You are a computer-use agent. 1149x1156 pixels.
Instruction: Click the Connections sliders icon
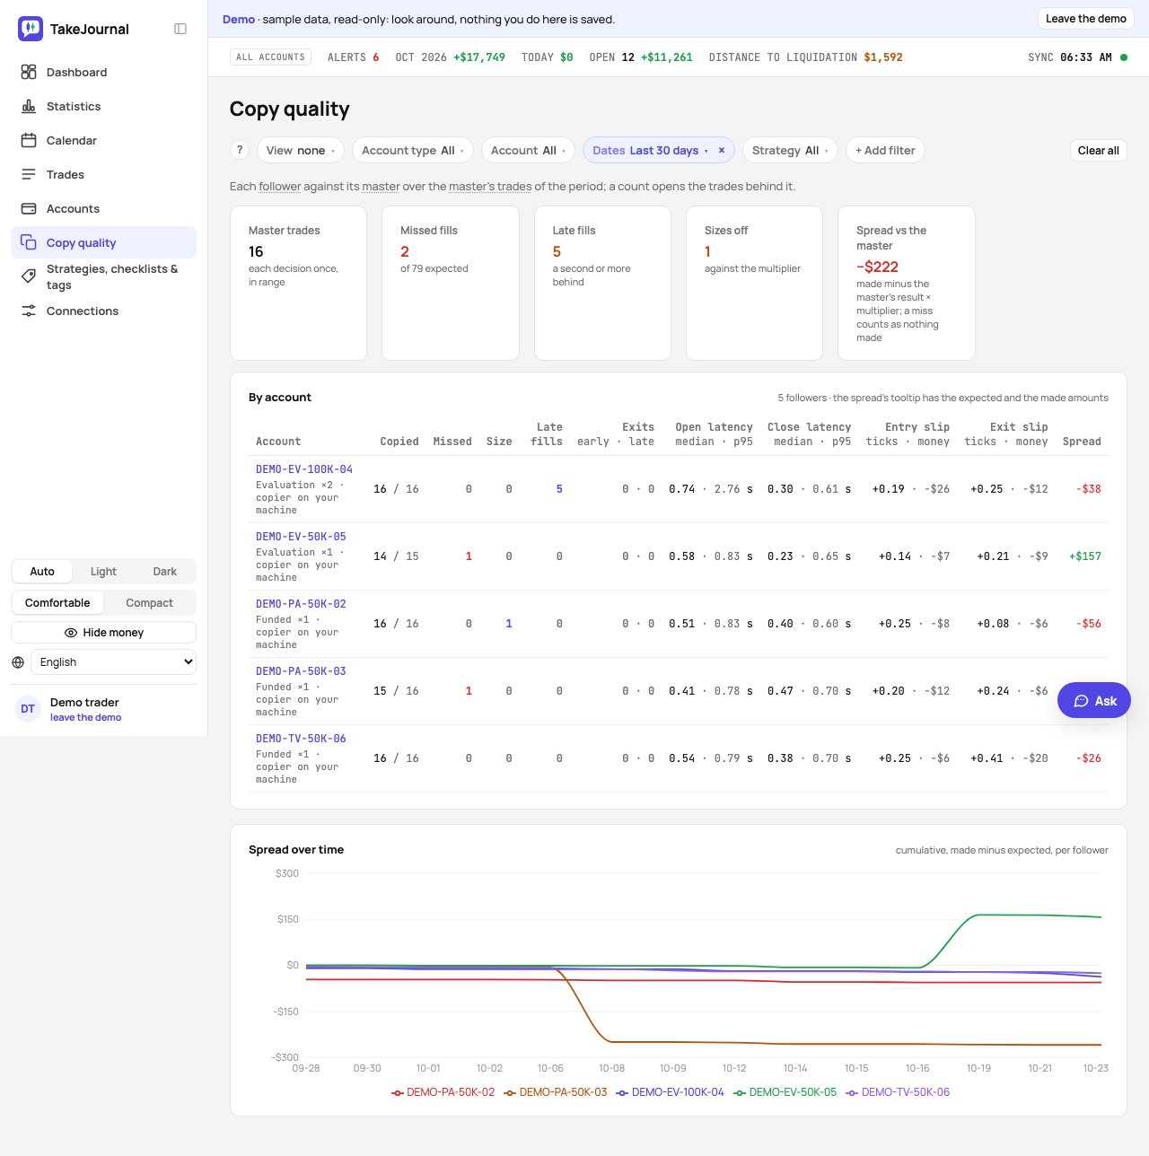click(x=29, y=311)
